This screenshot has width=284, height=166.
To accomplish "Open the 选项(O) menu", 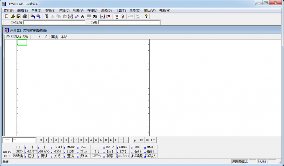I will (134, 10).
